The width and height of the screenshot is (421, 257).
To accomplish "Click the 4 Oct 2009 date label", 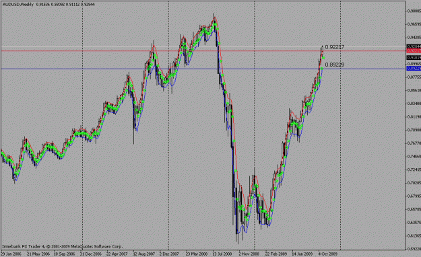I will tap(327, 254).
